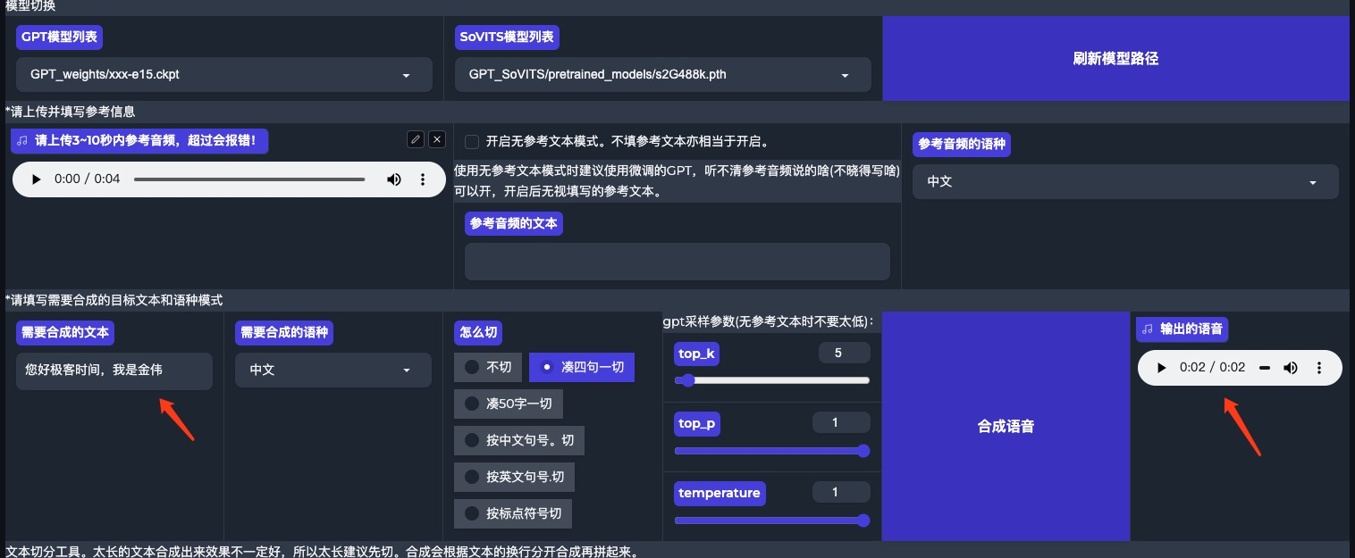Screen dimensions: 1355x558
Task: Click the temperature slider track
Action: pos(769,521)
